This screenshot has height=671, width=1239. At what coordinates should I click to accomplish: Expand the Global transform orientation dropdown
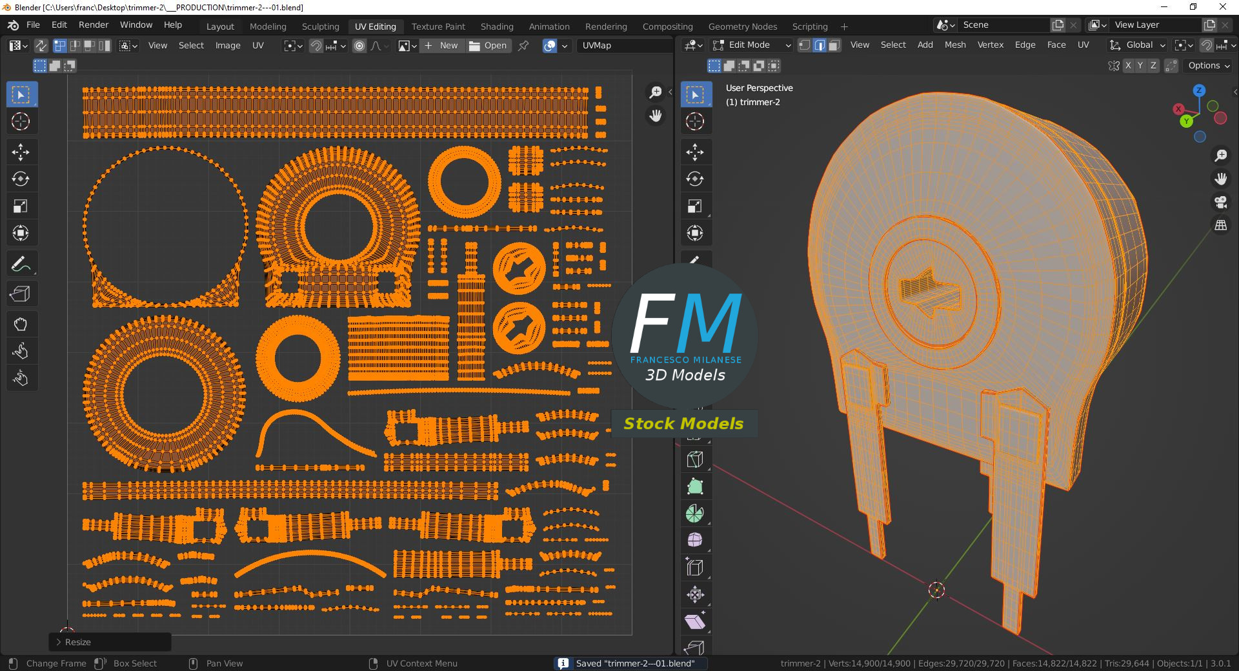point(1138,45)
